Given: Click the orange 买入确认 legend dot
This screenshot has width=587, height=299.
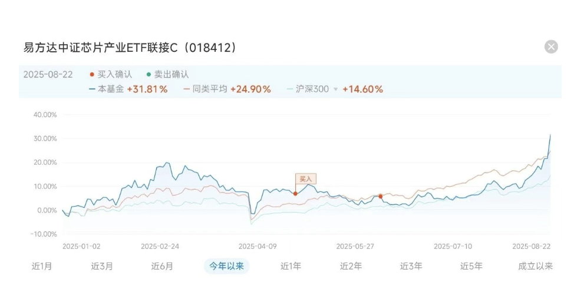Looking at the screenshot, I should tap(92, 74).
